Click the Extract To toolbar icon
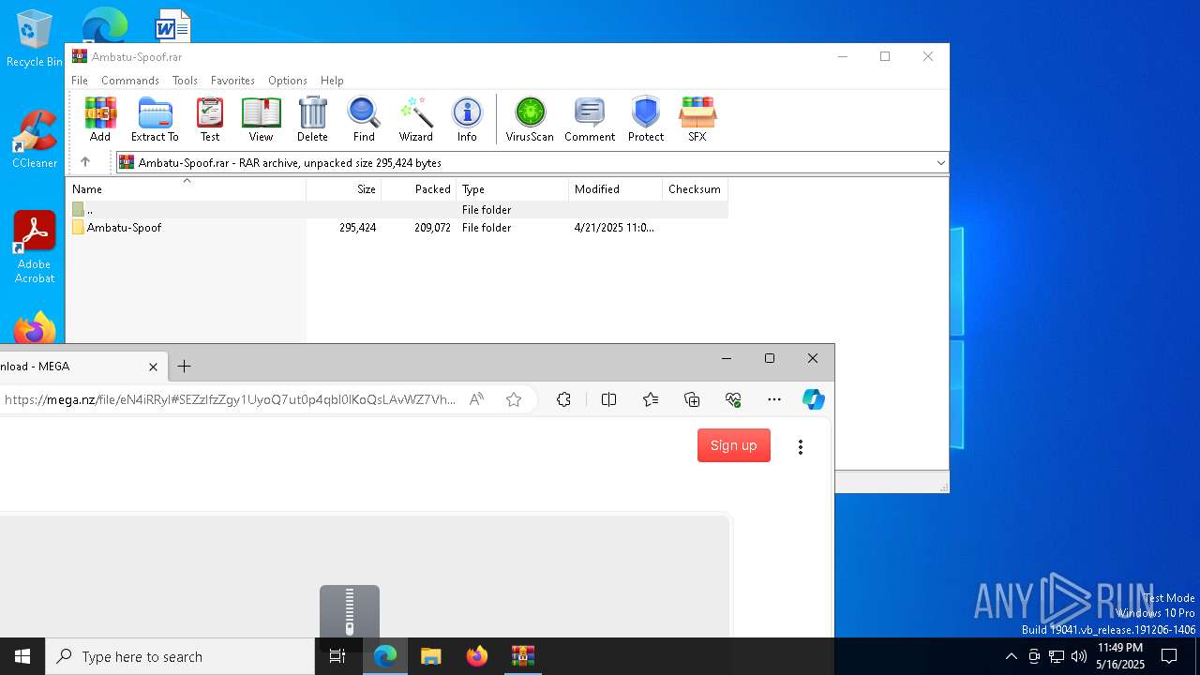The image size is (1200, 675). click(155, 119)
